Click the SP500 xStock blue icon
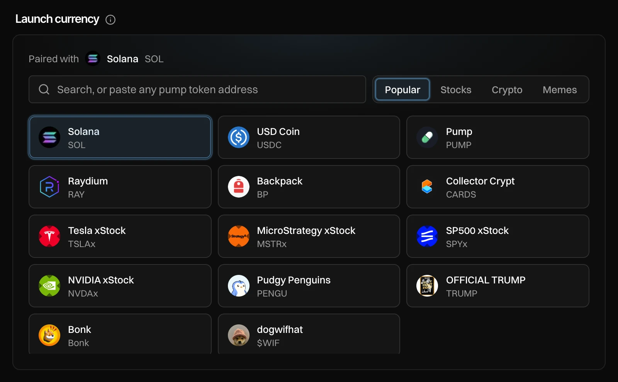 427,236
